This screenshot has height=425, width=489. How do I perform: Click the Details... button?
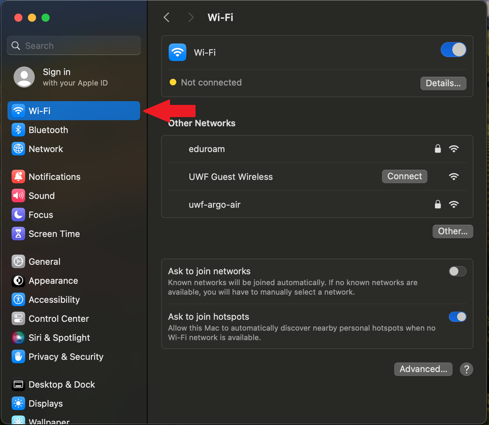[443, 83]
